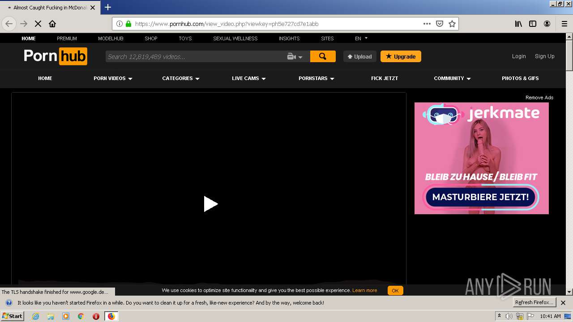
Task: Launch Chrome from the taskbar
Action: pyautogui.click(x=81, y=316)
